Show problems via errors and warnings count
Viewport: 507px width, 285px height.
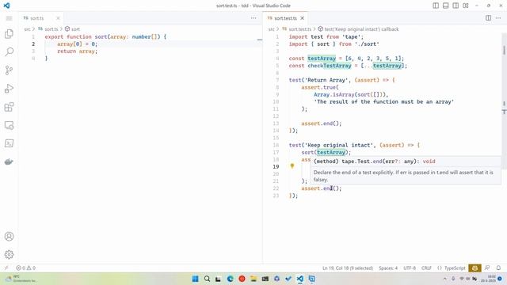tap(26, 268)
